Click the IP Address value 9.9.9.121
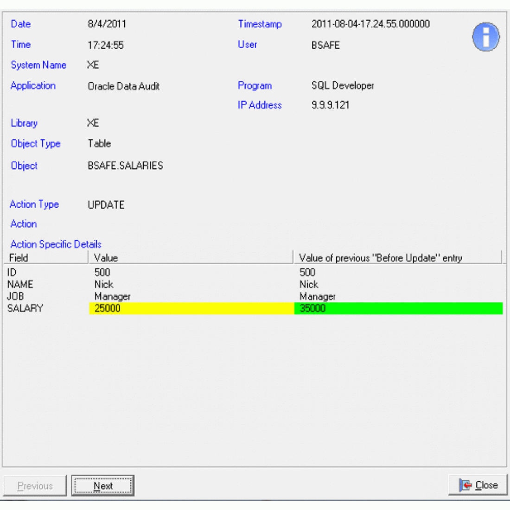This screenshot has height=510, width=510. pos(330,105)
